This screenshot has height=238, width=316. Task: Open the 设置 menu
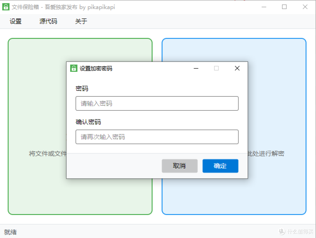coord(16,21)
